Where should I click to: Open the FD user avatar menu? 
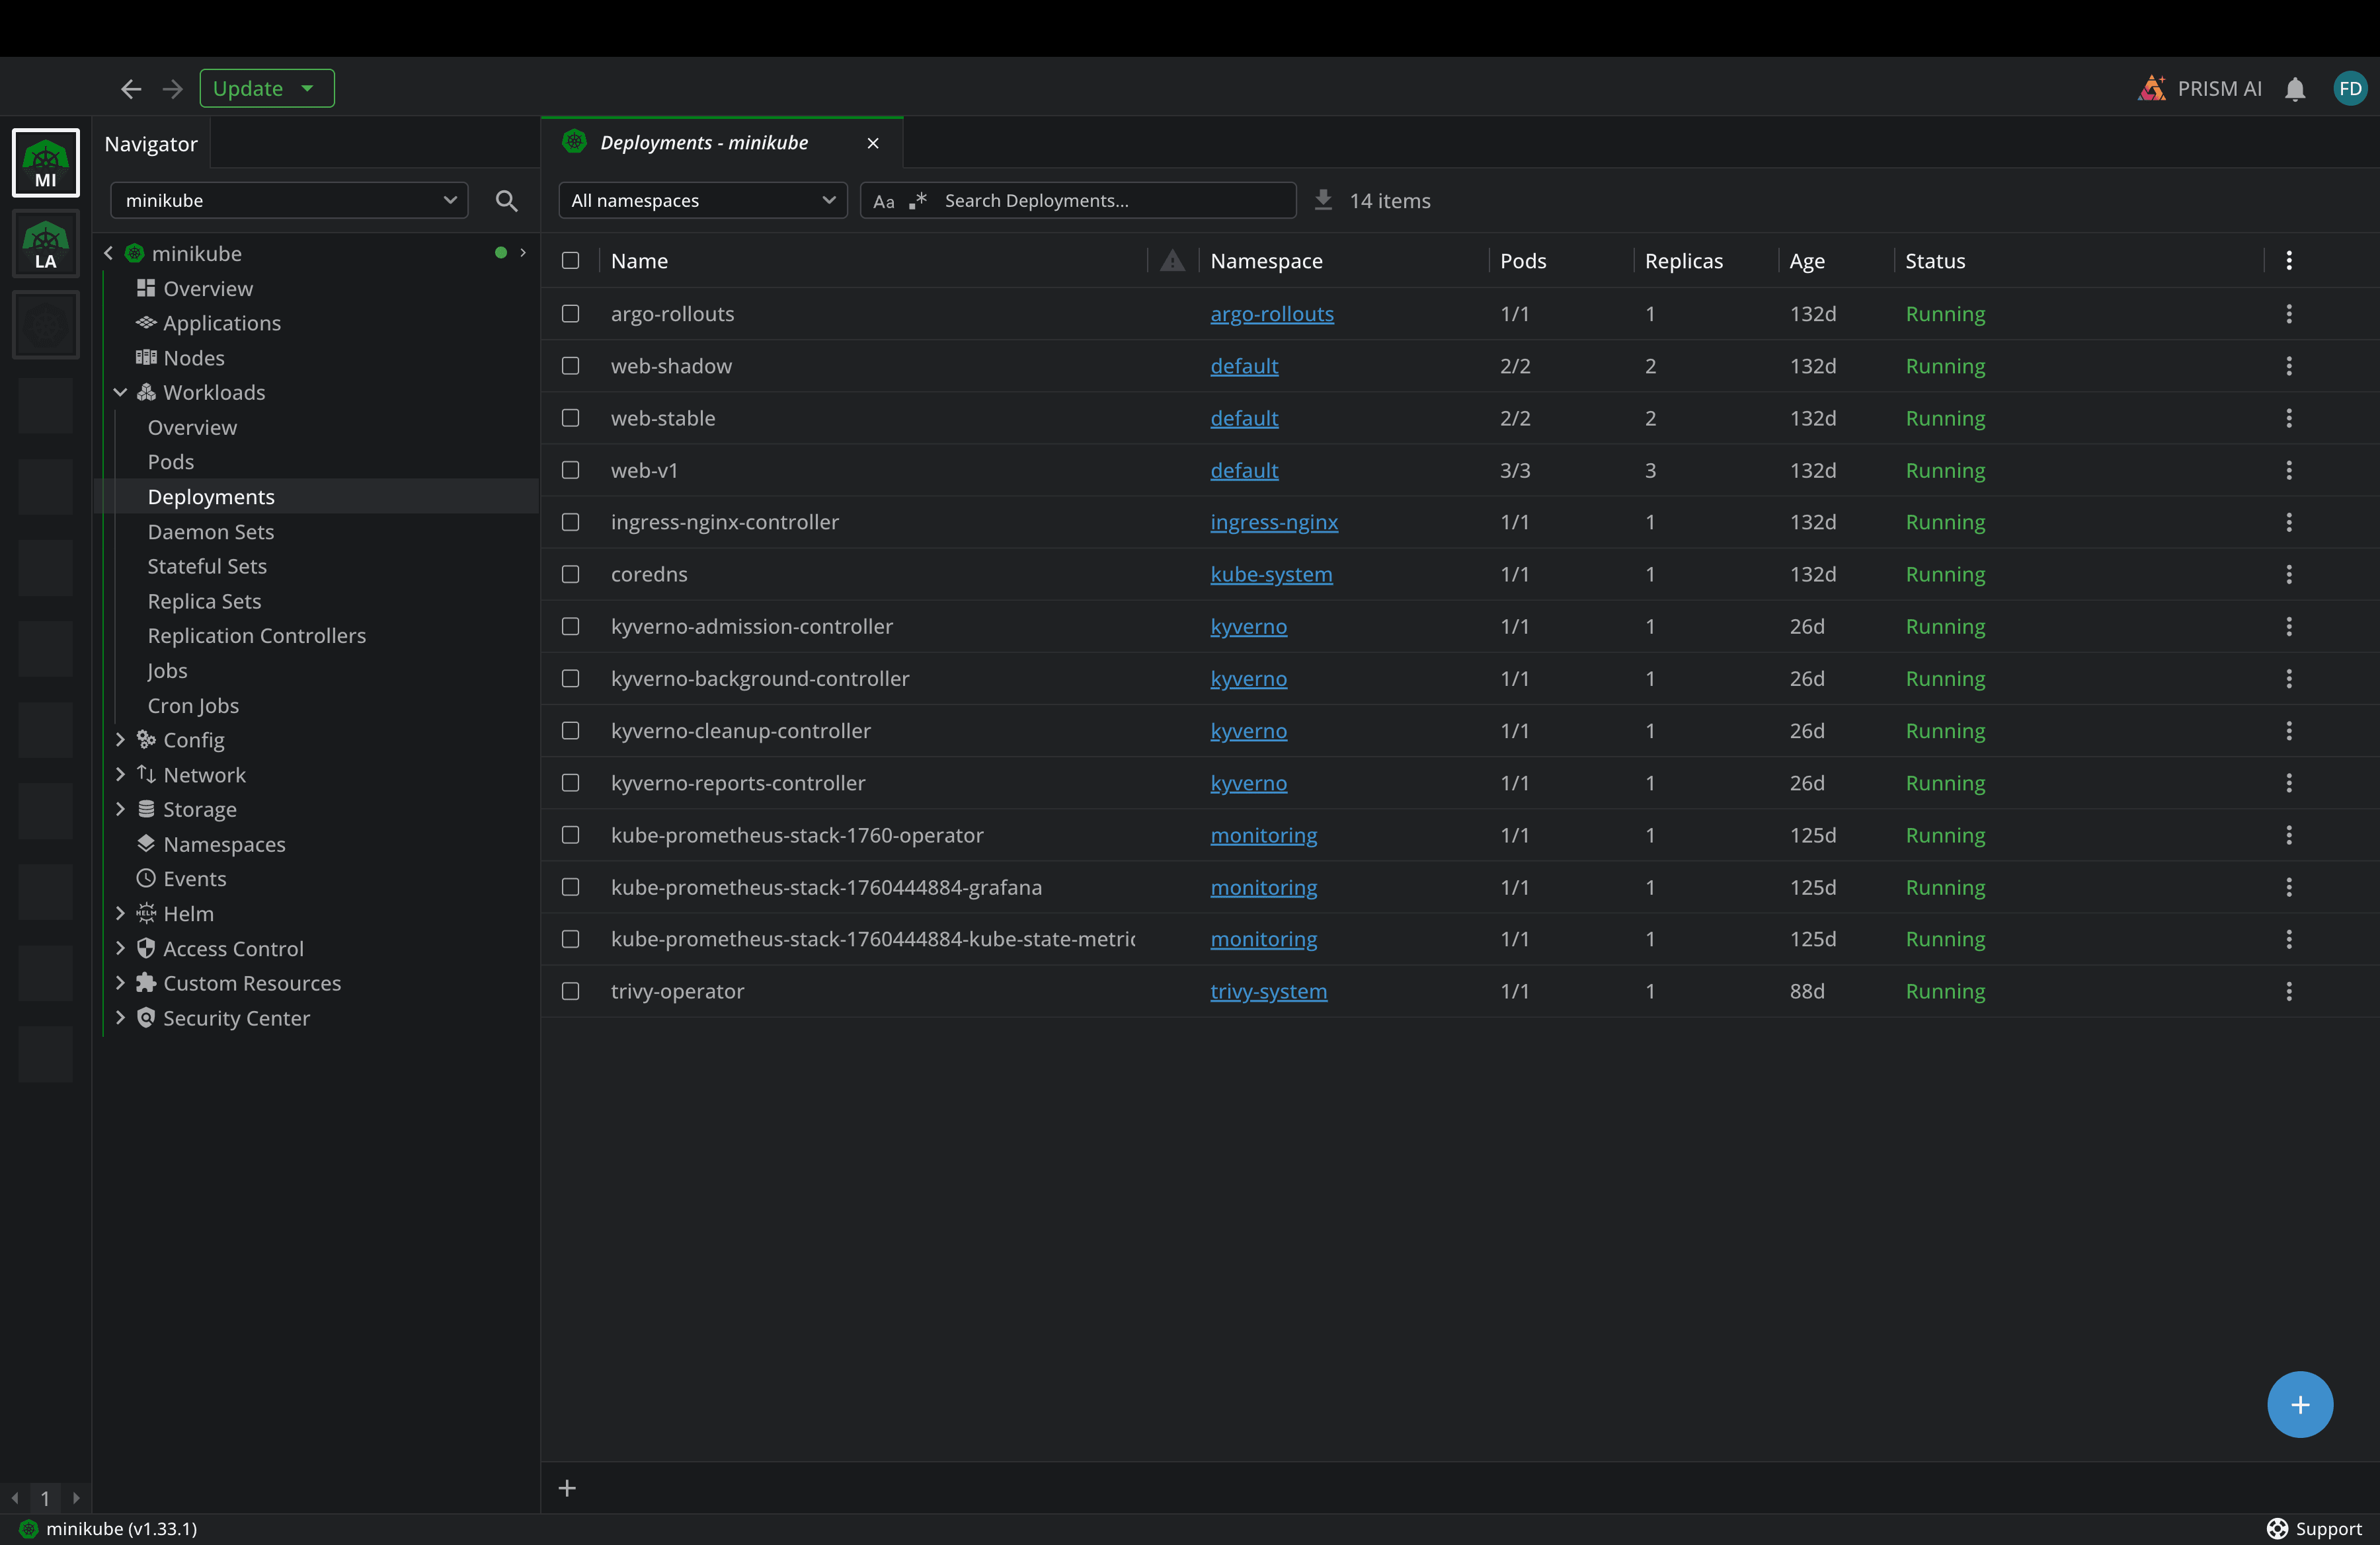point(2350,88)
